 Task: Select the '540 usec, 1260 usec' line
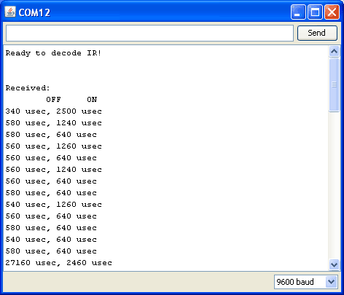53,205
